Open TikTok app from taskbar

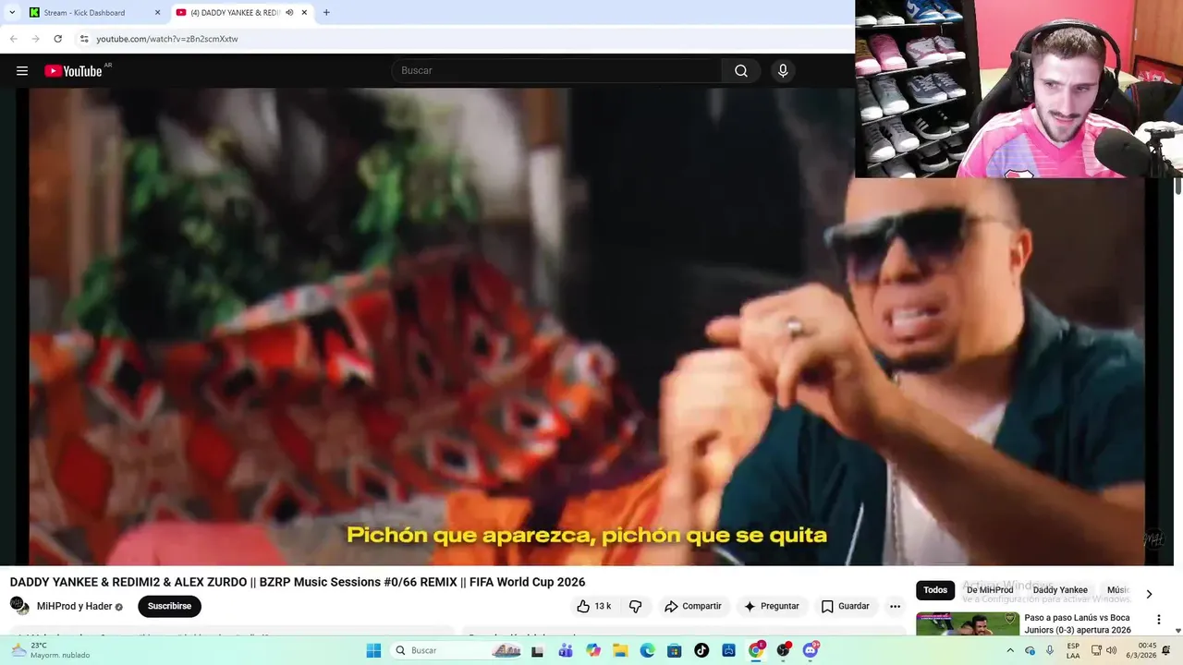coord(701,650)
